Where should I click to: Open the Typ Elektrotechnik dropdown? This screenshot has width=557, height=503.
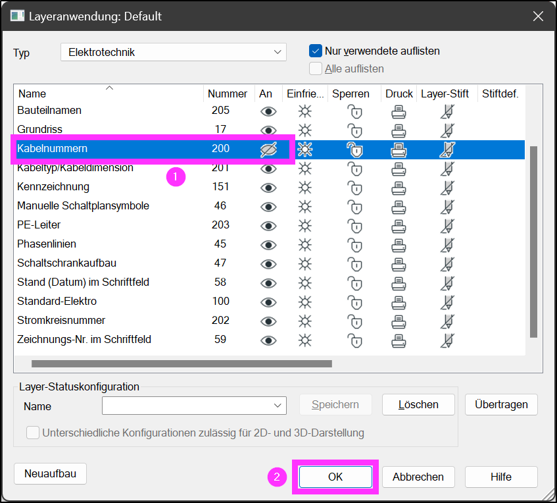point(174,52)
